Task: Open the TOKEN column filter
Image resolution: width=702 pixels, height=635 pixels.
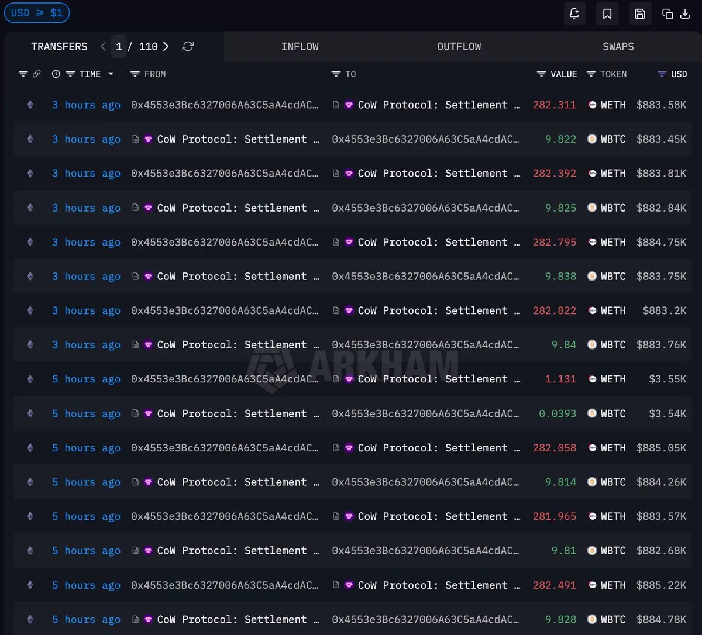Action: pos(591,74)
